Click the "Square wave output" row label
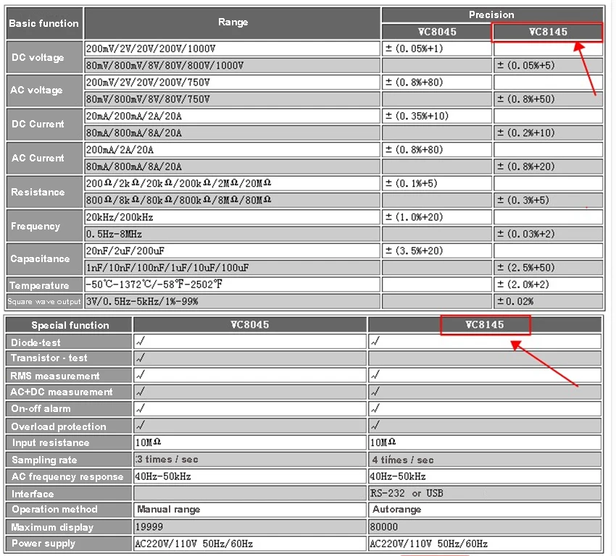The width and height of the screenshot is (616, 556). (44, 301)
